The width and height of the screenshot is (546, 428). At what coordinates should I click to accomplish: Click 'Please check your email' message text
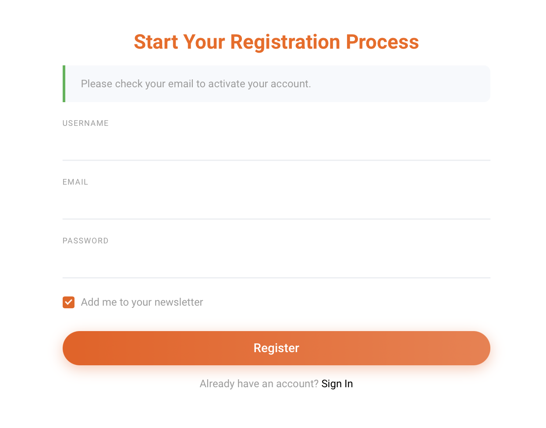click(196, 84)
